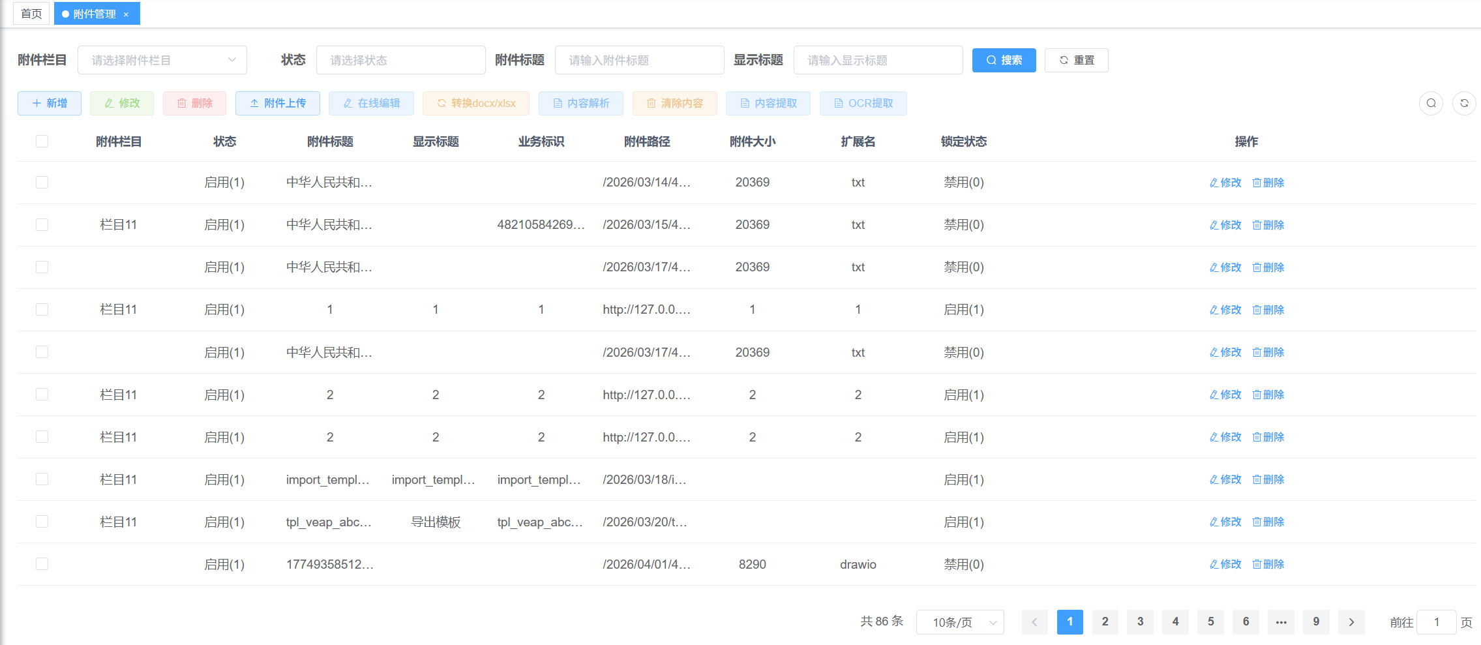
Task: Expand the pagination ellipsis for more pages
Action: click(x=1281, y=622)
